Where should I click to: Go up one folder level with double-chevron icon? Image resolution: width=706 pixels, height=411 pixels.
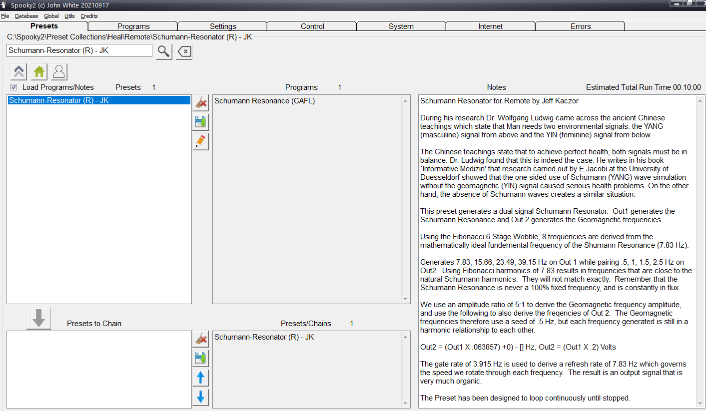pos(18,72)
